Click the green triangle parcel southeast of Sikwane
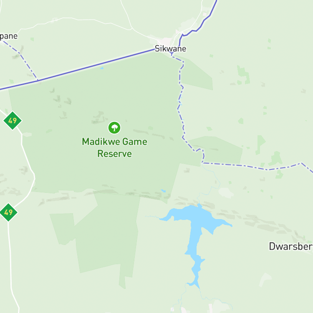Image resolution: width=313 pixels, height=313 pixels. click(x=197, y=75)
